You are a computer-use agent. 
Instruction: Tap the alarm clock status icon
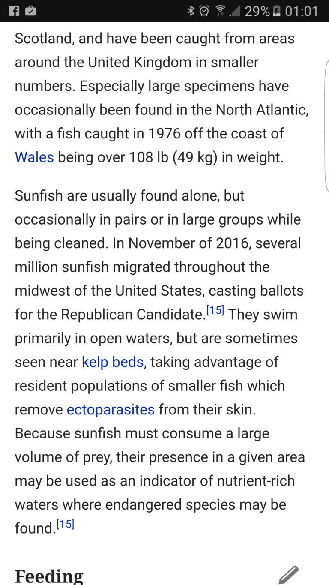[x=204, y=11]
